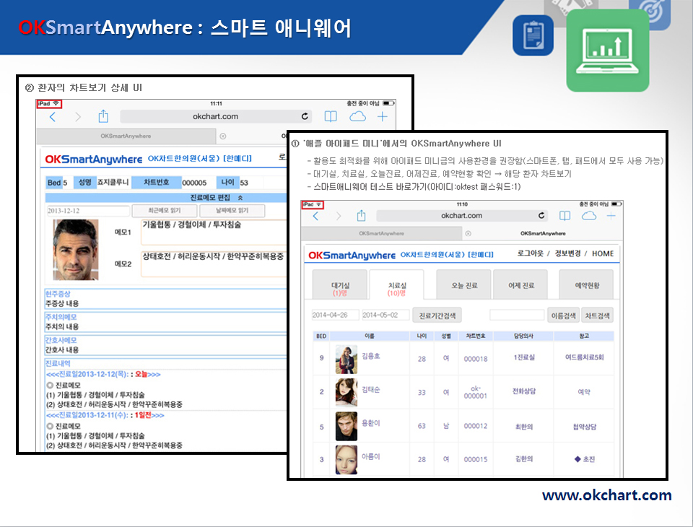The height and width of the screenshot is (527, 693).
Task: Select the 진료메모 radio under 2013-12-11
Action: 50,426
